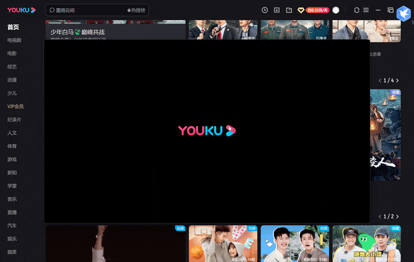Open 音乐 in the sidebar
Viewport: 414px width, 262px height.
point(12,199)
